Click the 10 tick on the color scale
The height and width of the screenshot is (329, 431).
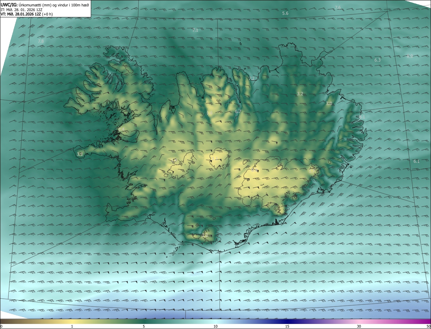[215, 327]
